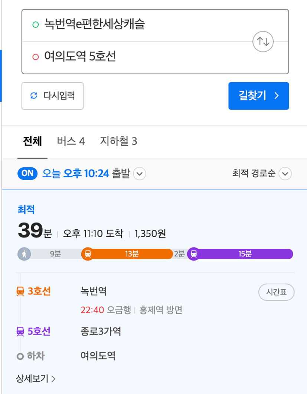Click the red destination marker circle
The width and height of the screenshot is (307, 394).
36,57
